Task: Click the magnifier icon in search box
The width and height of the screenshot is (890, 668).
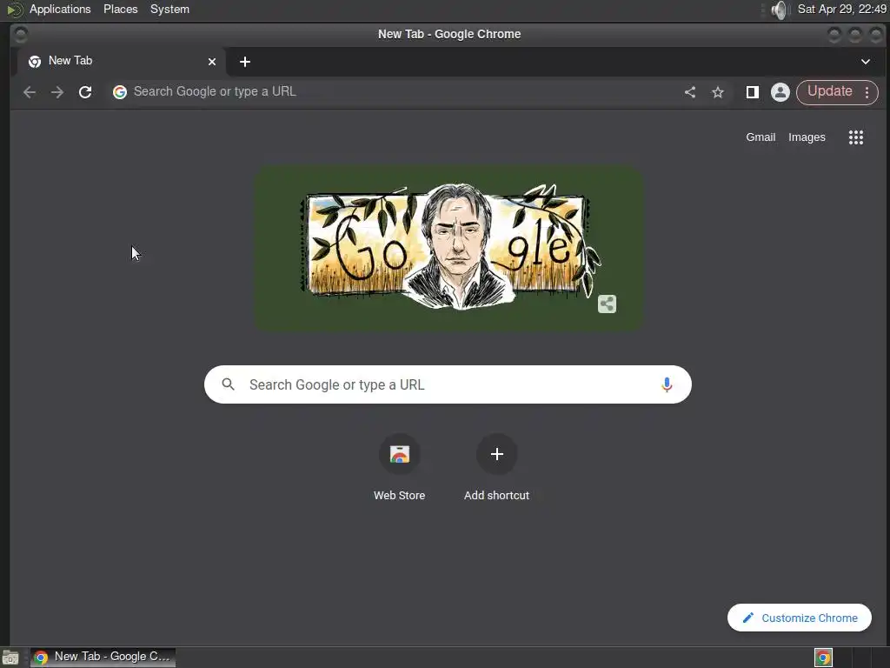Action: click(229, 384)
